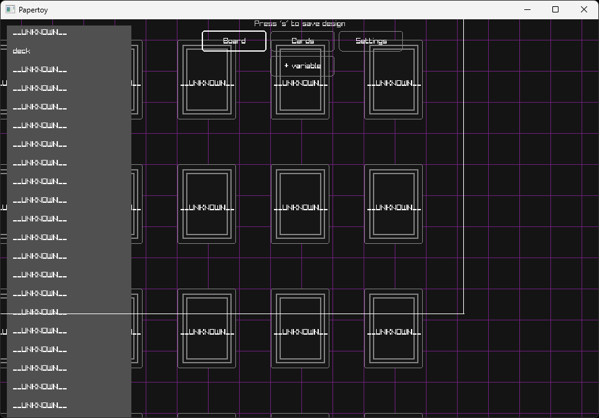599x418 pixels.
Task: Close the Papertoy window
Action: 583,9
